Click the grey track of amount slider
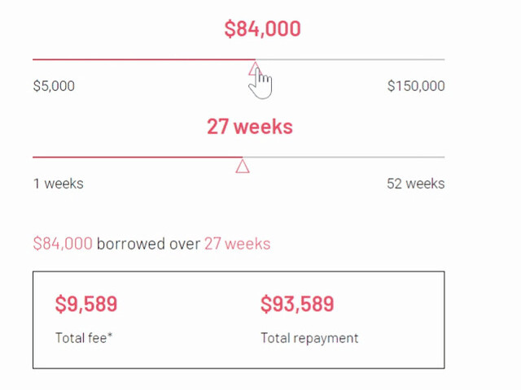The image size is (521, 390). click(x=350, y=59)
